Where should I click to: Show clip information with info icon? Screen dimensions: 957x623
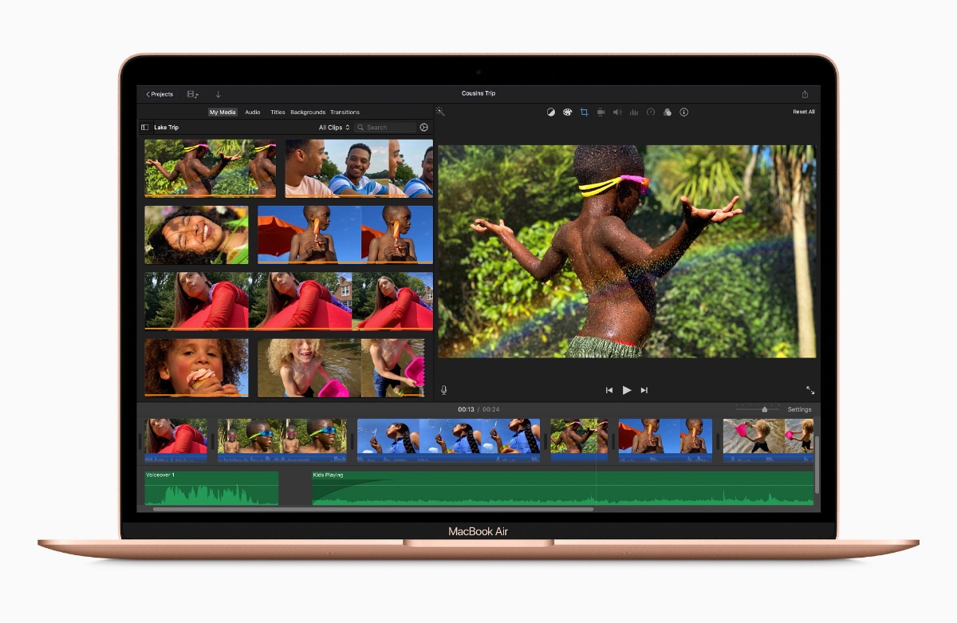[x=684, y=112]
